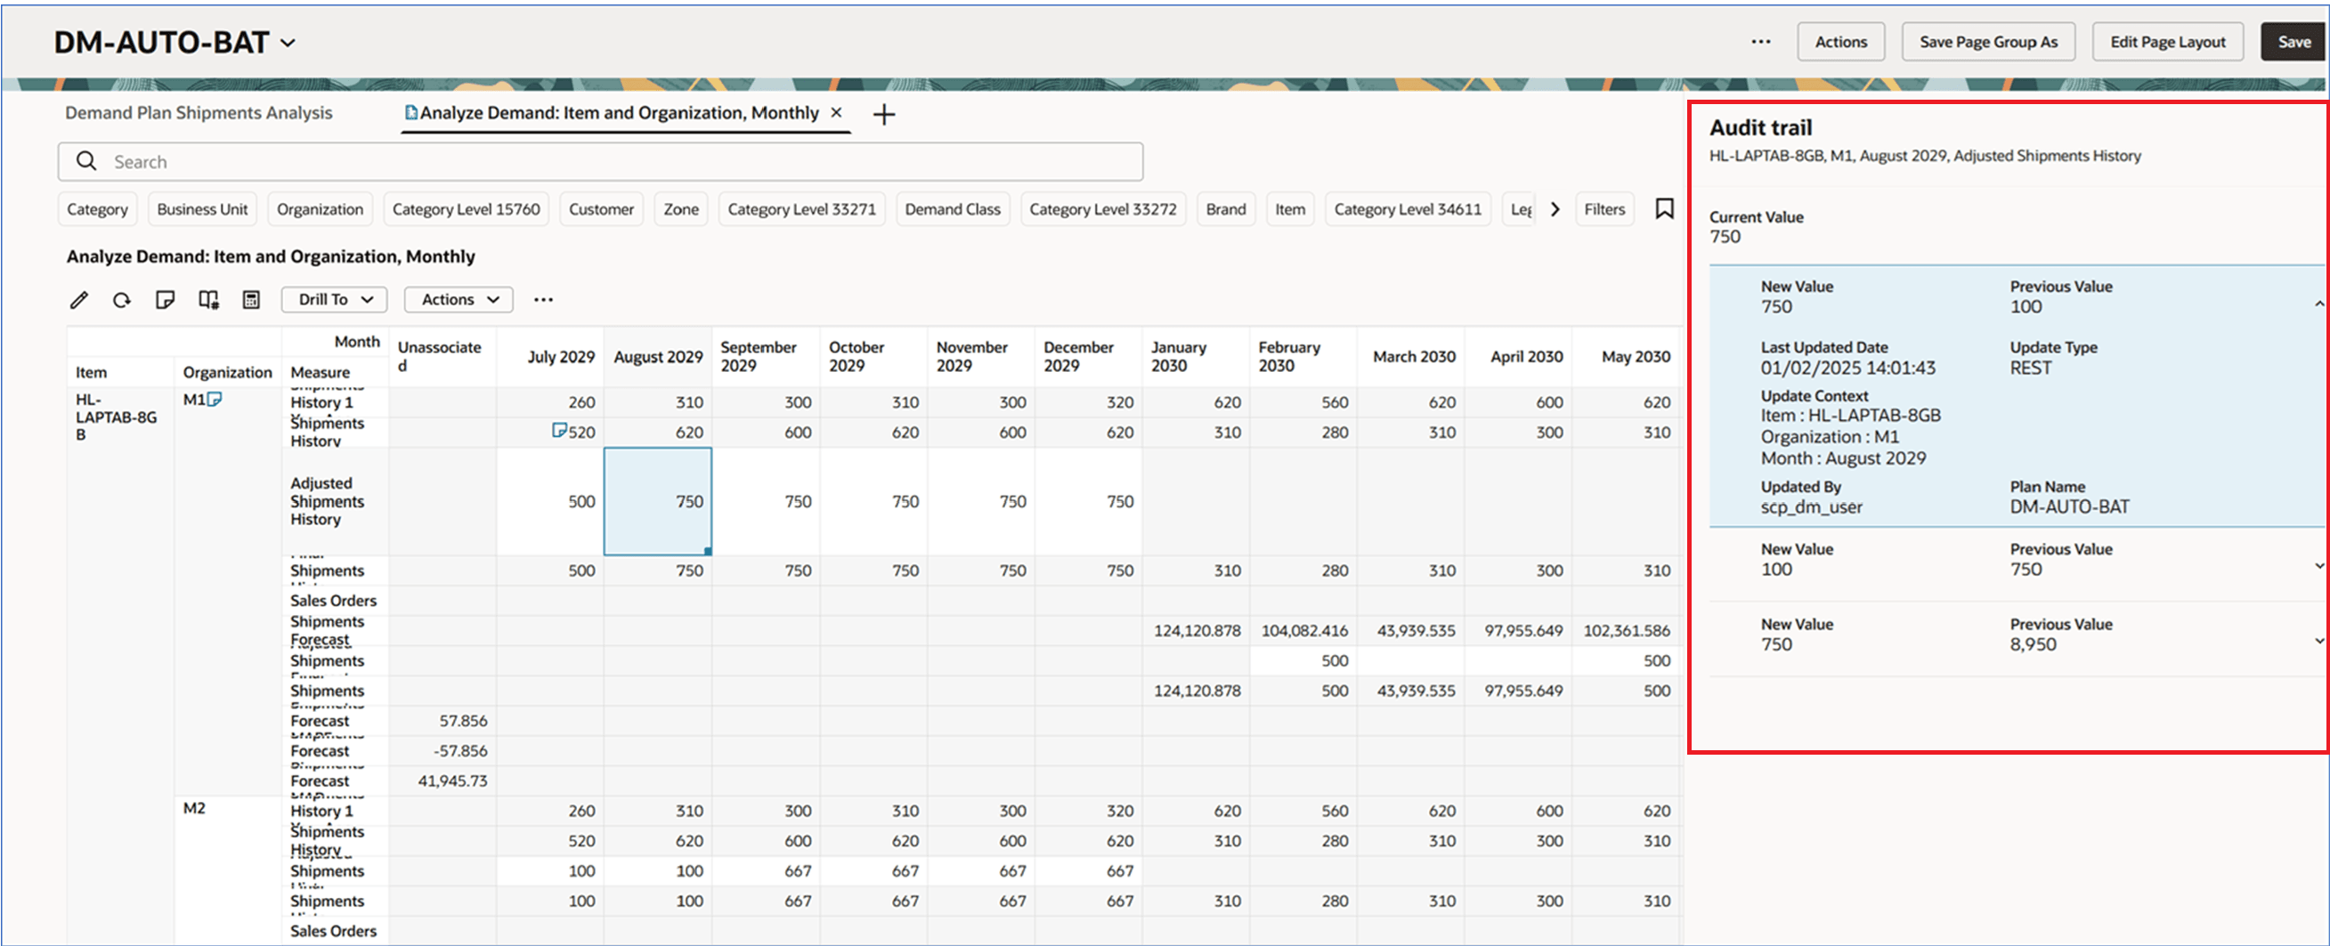The width and height of the screenshot is (2330, 946).
Task: Open the Drill To dropdown
Action: click(x=334, y=299)
